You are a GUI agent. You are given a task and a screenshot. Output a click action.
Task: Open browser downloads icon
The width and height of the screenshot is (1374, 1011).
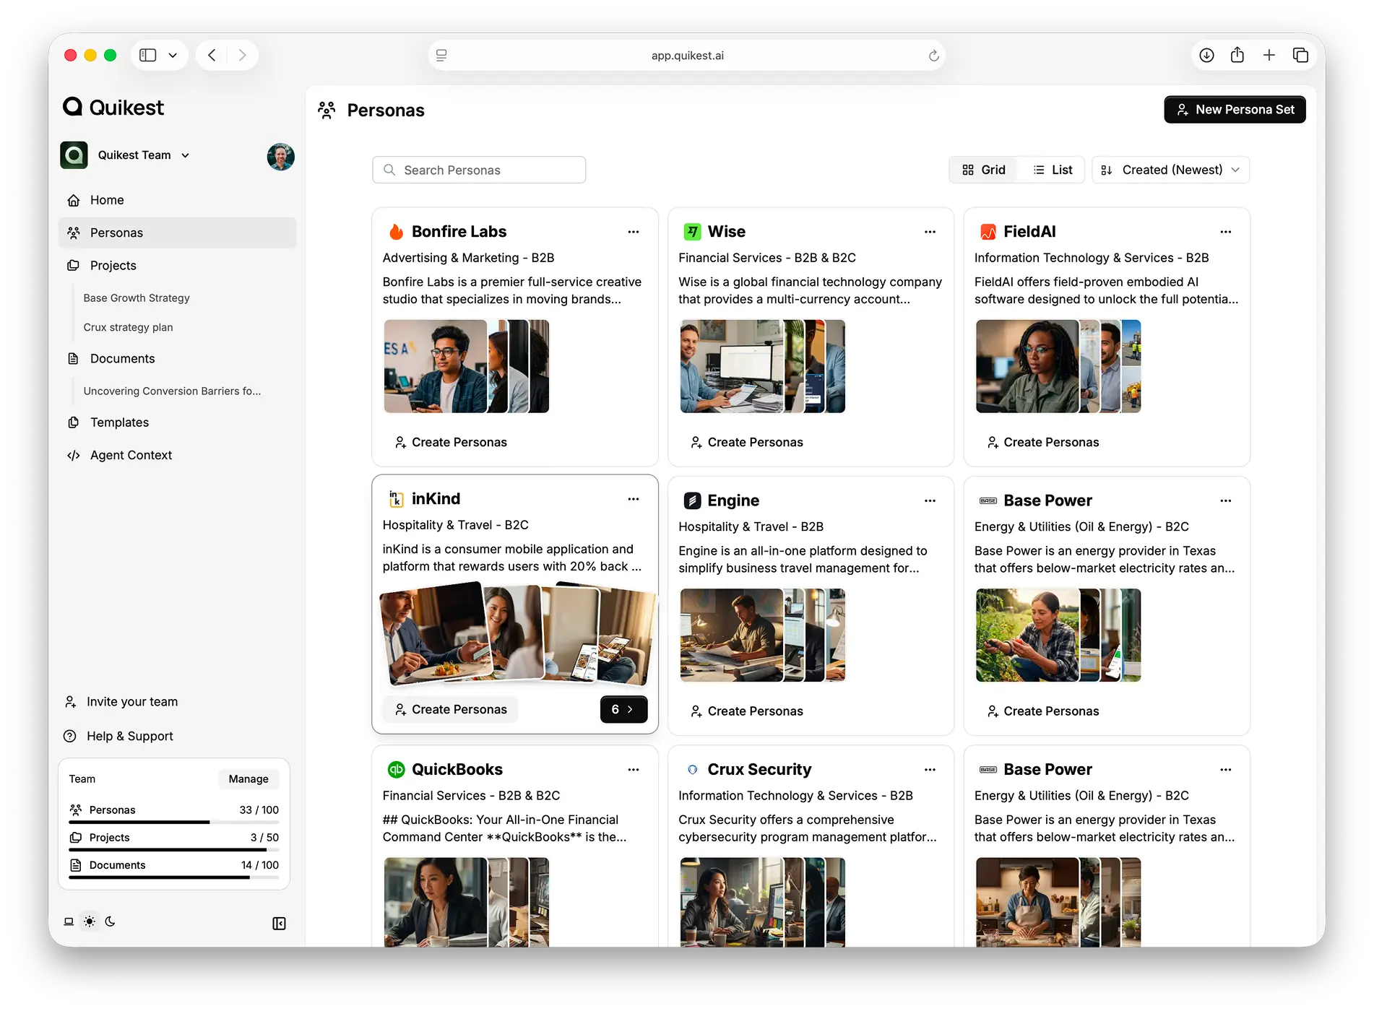point(1206,55)
